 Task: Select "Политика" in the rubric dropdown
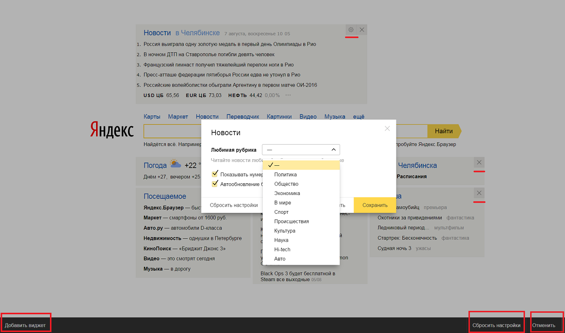pos(285,174)
